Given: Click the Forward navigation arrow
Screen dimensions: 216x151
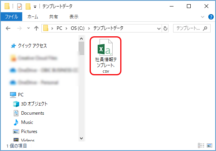Looking at the screenshot, I should click(x=20, y=28).
